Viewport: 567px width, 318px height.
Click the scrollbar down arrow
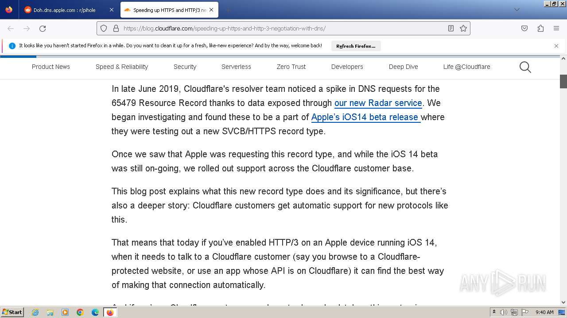pyautogui.click(x=563, y=303)
